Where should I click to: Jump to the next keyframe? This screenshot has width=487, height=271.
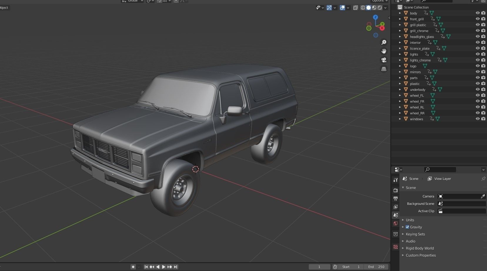tap(170, 267)
